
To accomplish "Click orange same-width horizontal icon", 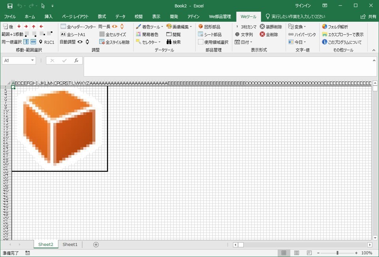I will tap(114, 26).
